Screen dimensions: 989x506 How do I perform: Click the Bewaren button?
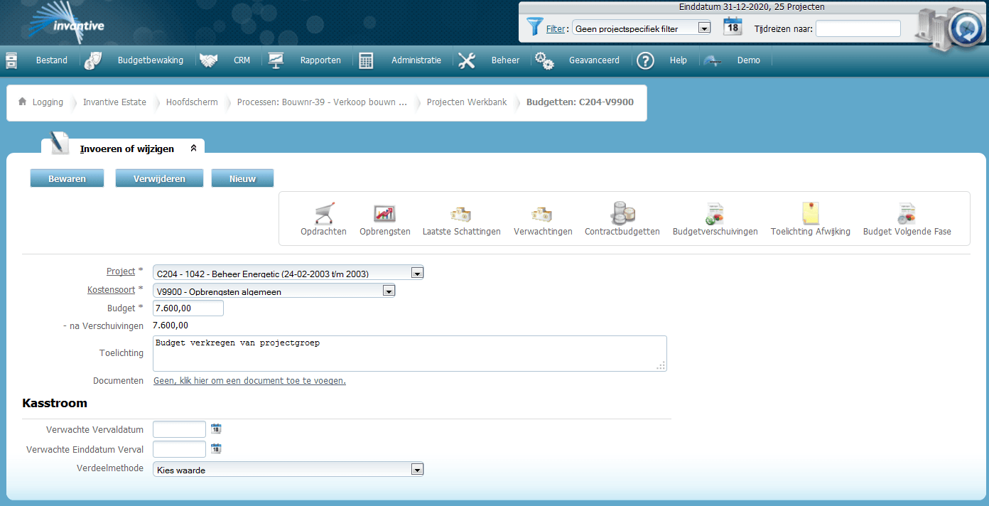[x=67, y=178]
